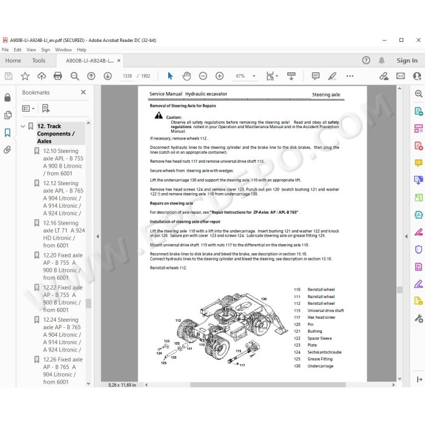Click the Save file icon
This screenshot has width=425, height=425.
tap(8, 76)
